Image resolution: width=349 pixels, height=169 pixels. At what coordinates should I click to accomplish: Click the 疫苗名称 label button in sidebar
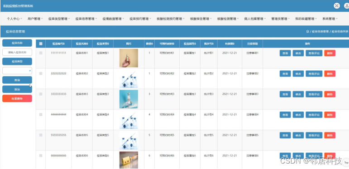point(17,43)
